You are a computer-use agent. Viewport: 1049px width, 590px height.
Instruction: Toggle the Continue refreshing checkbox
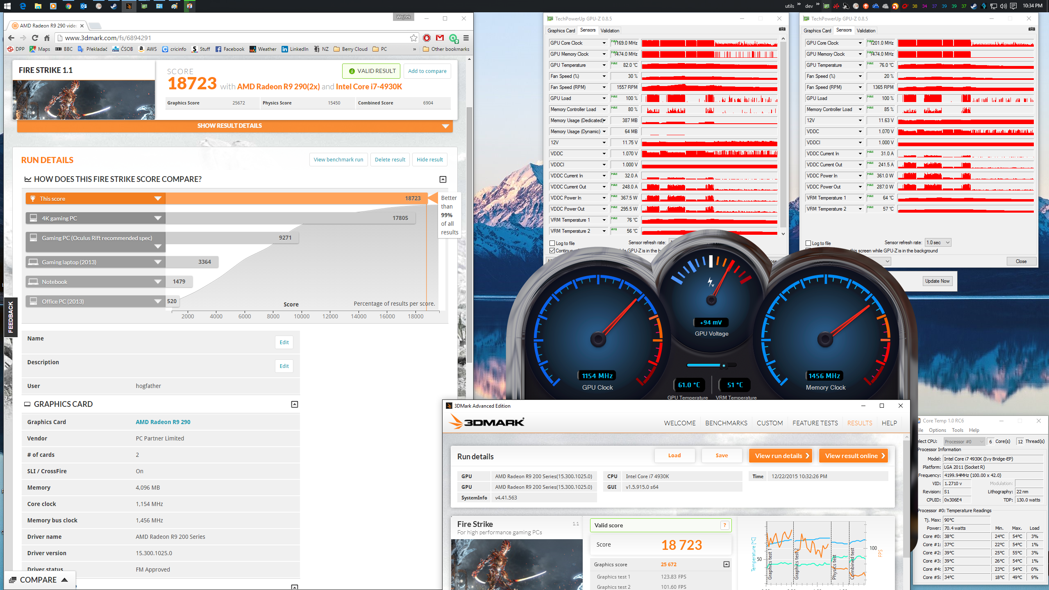pos(552,250)
